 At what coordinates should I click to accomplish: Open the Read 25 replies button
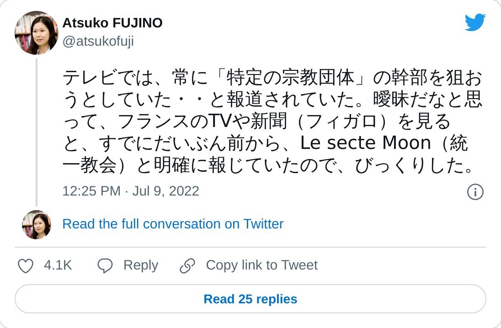(250, 299)
